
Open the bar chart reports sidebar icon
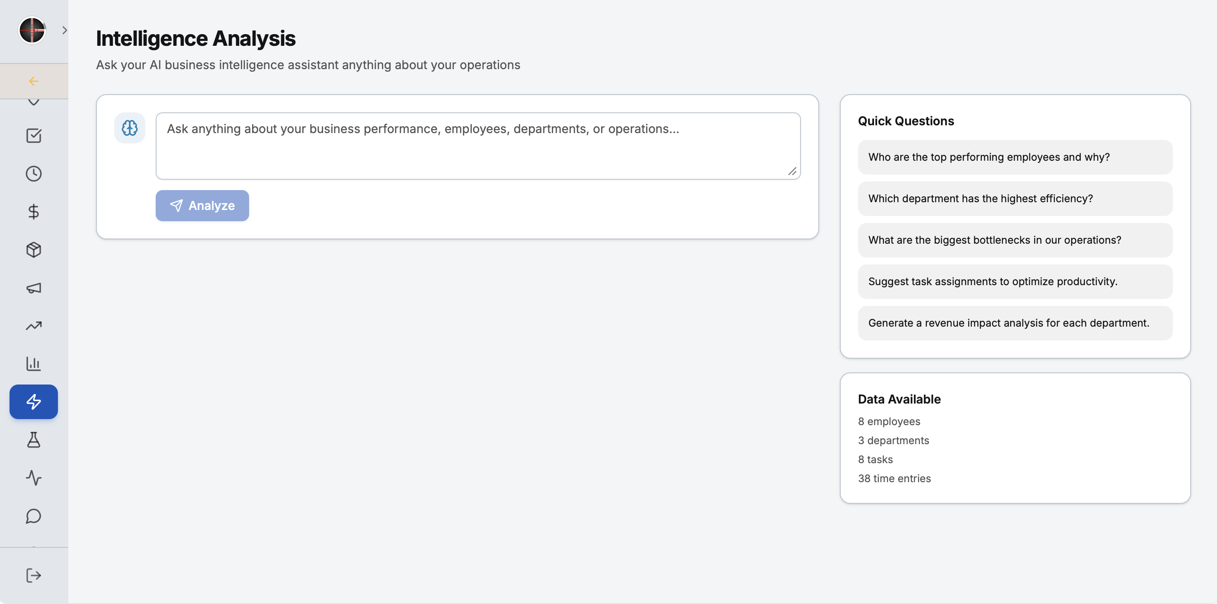point(34,364)
